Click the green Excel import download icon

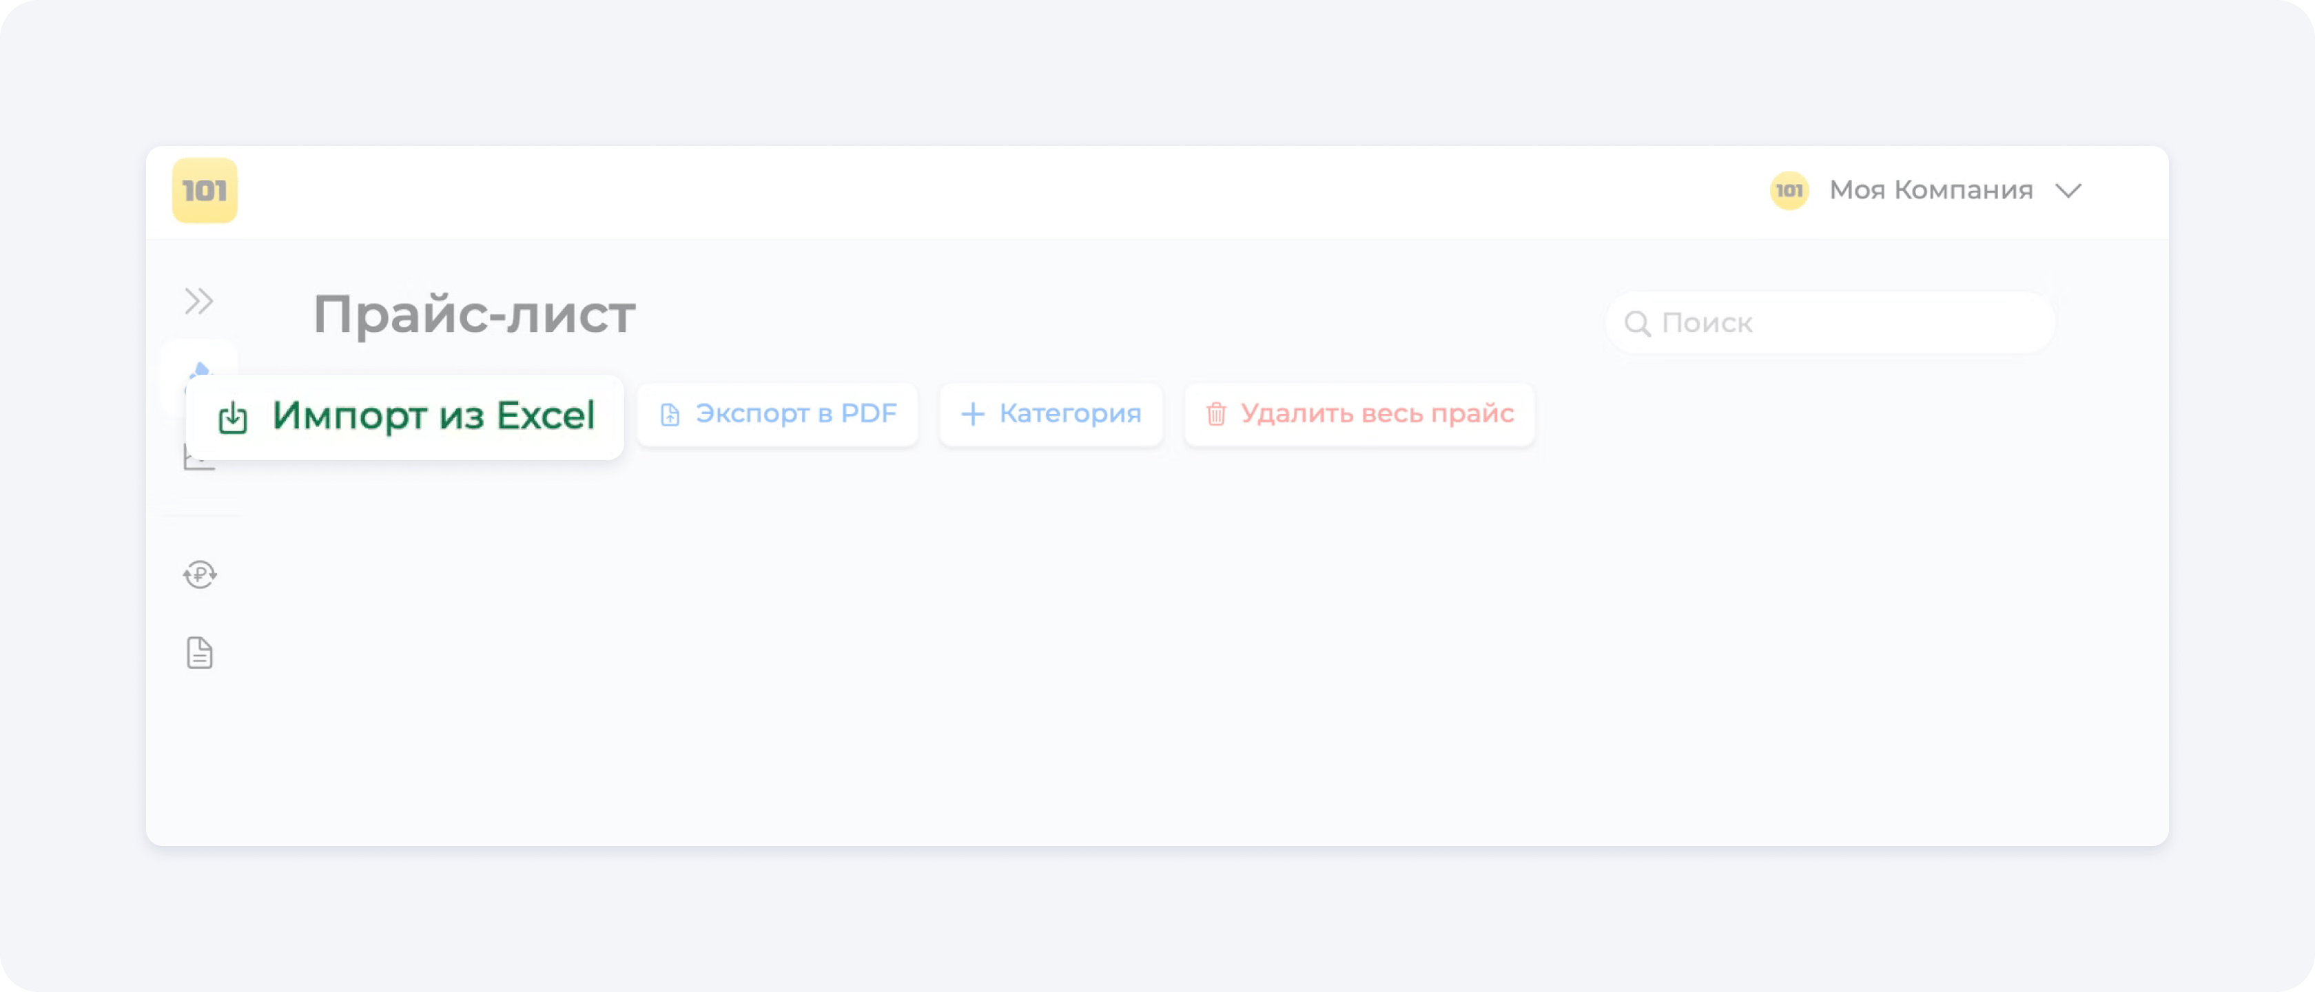(233, 417)
